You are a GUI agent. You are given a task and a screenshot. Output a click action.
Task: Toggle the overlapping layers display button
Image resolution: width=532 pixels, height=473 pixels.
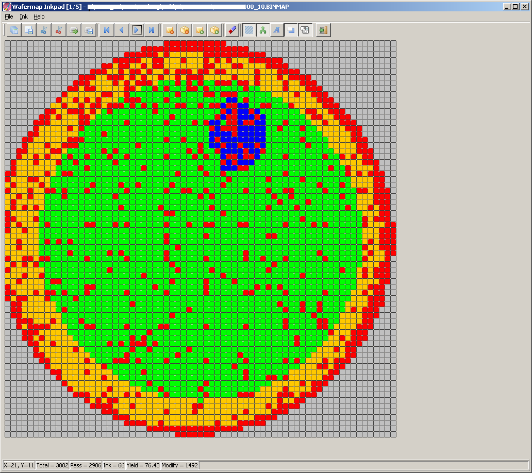[291, 30]
